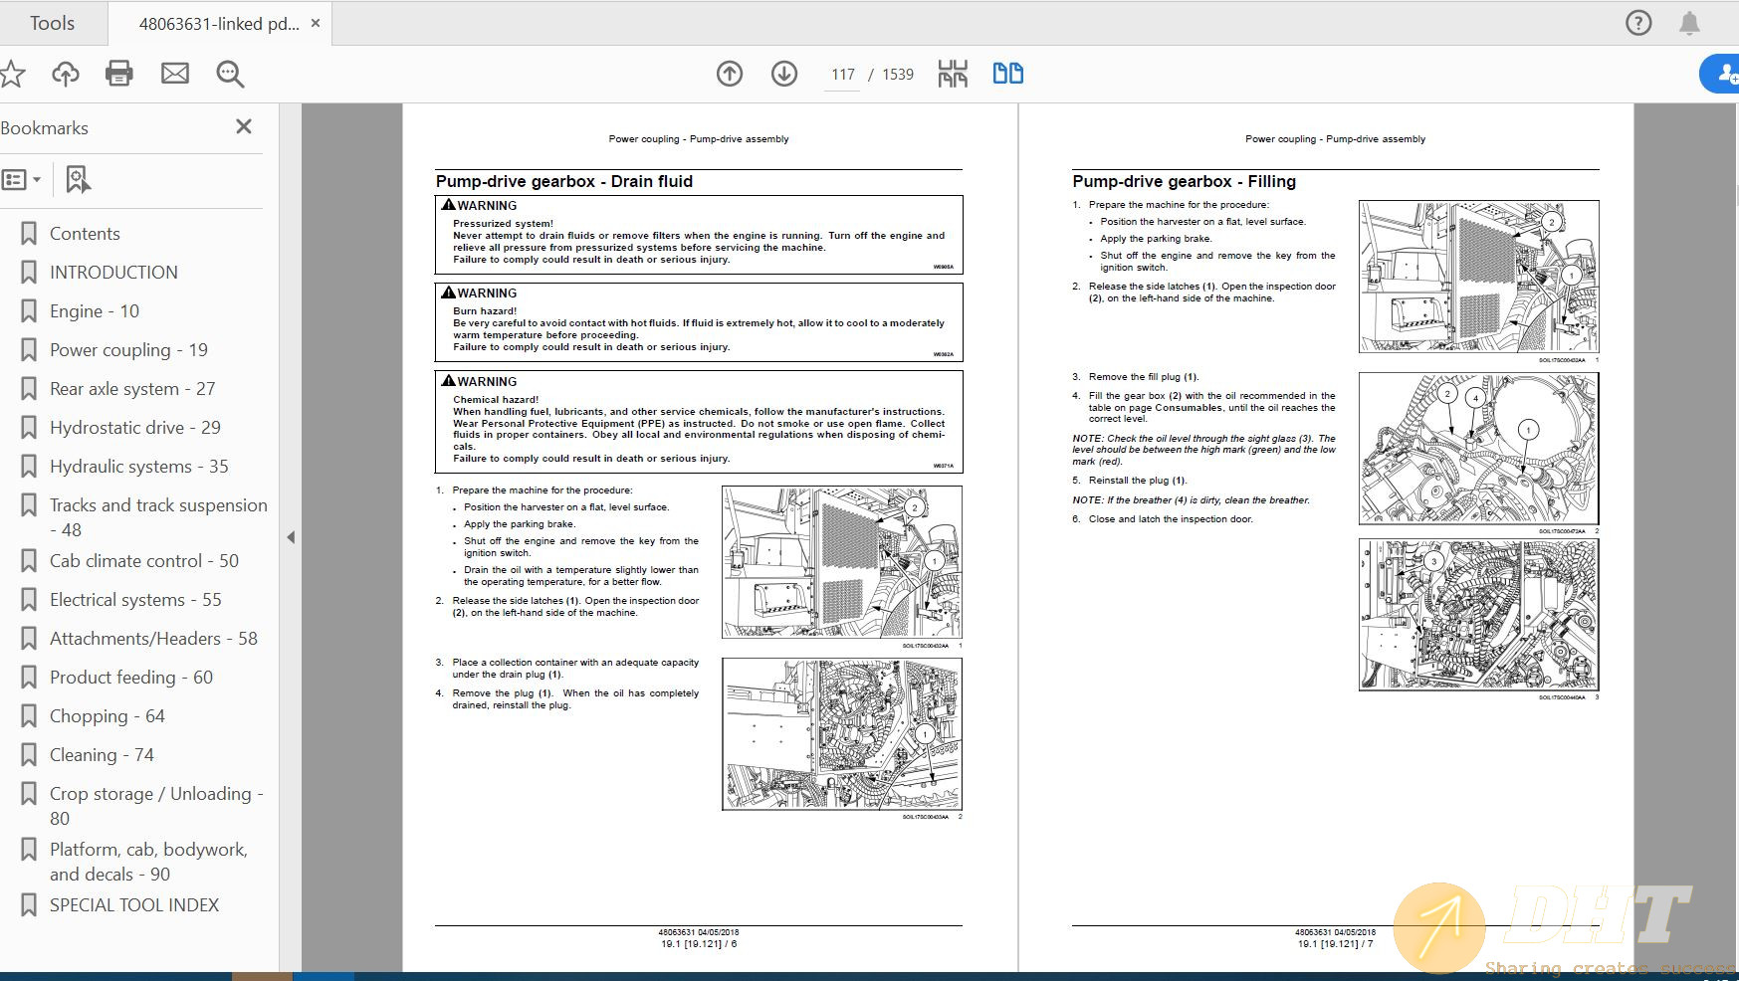
Task: Toggle two-page view mode
Action: pos(1007,74)
